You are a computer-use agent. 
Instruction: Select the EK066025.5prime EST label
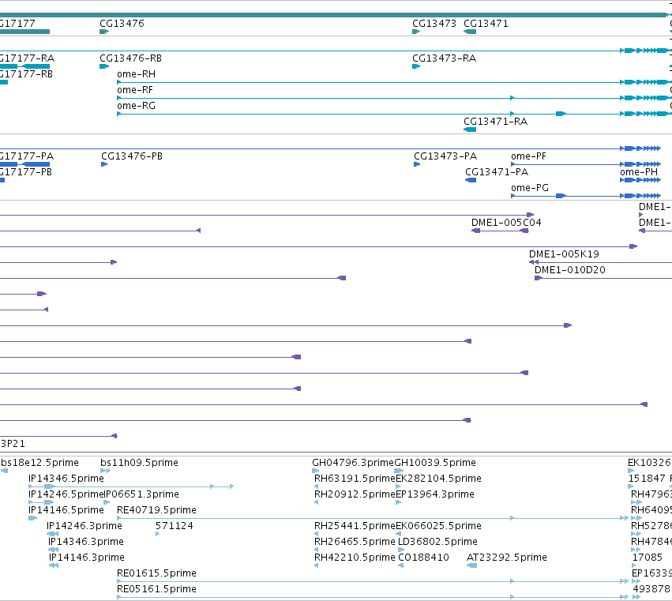point(438,527)
